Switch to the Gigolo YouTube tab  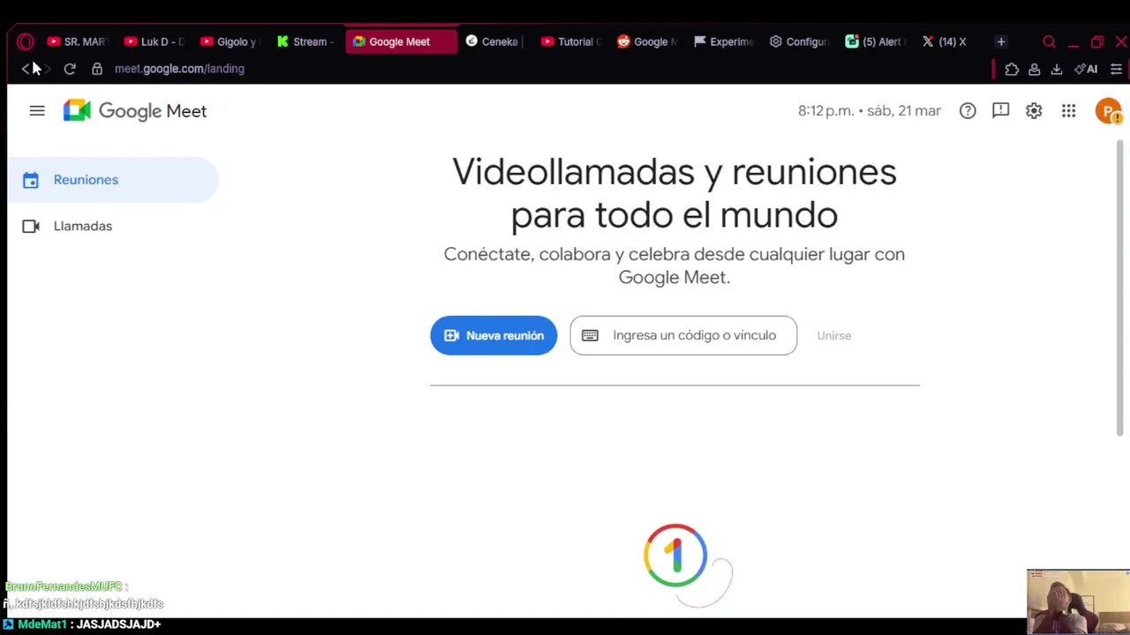click(x=231, y=41)
